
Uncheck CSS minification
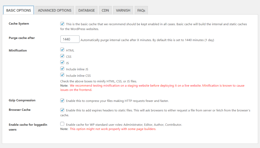tap(62, 56)
